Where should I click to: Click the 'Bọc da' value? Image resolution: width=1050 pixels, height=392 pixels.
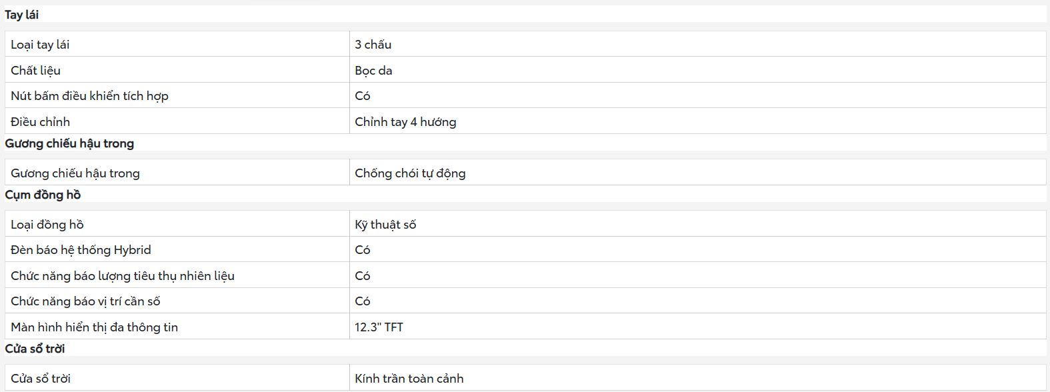coord(373,71)
